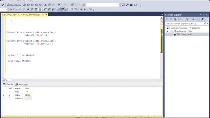Click the Paste icon
This screenshot has height=118, width=210.
pos(53,5)
